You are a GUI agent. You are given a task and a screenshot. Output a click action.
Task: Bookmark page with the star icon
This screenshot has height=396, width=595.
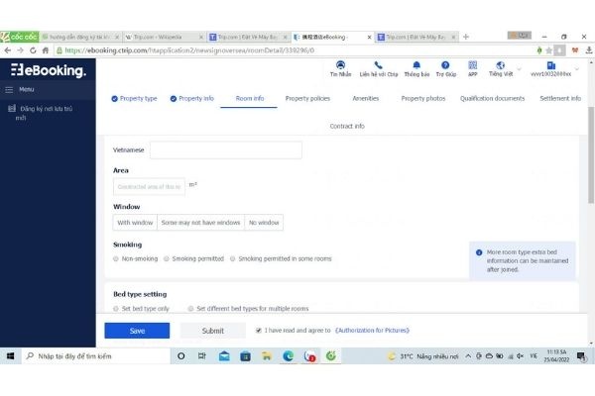[x=548, y=50]
